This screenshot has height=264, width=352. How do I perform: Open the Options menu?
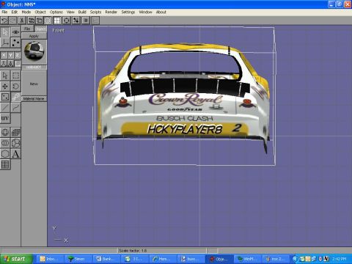pyautogui.click(x=56, y=12)
